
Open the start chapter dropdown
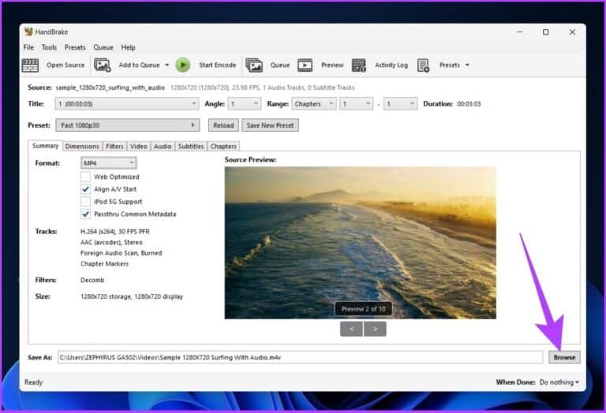tap(356, 104)
